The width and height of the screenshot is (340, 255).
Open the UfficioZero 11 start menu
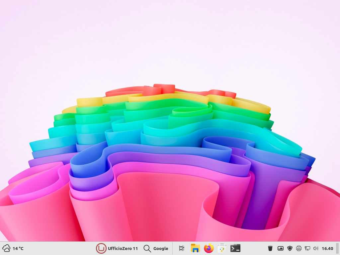pos(123,248)
